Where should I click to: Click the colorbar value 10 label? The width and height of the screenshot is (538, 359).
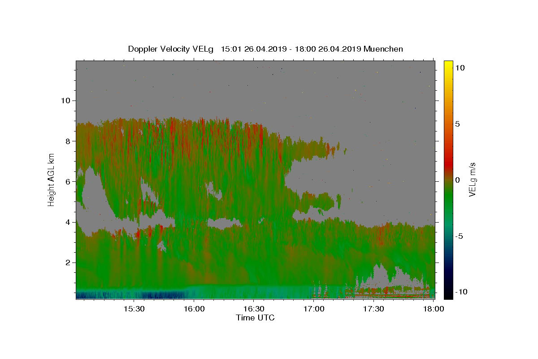[x=460, y=68]
